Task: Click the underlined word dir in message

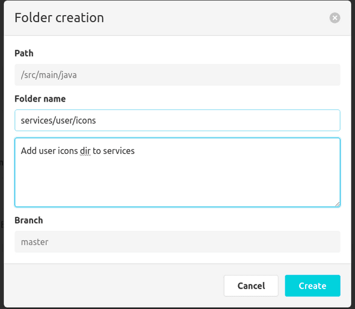Action: point(85,151)
